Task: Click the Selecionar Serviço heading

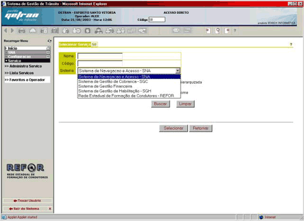Action: point(75,45)
